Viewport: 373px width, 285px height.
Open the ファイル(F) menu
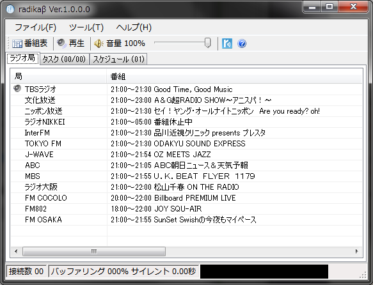[x=35, y=27]
